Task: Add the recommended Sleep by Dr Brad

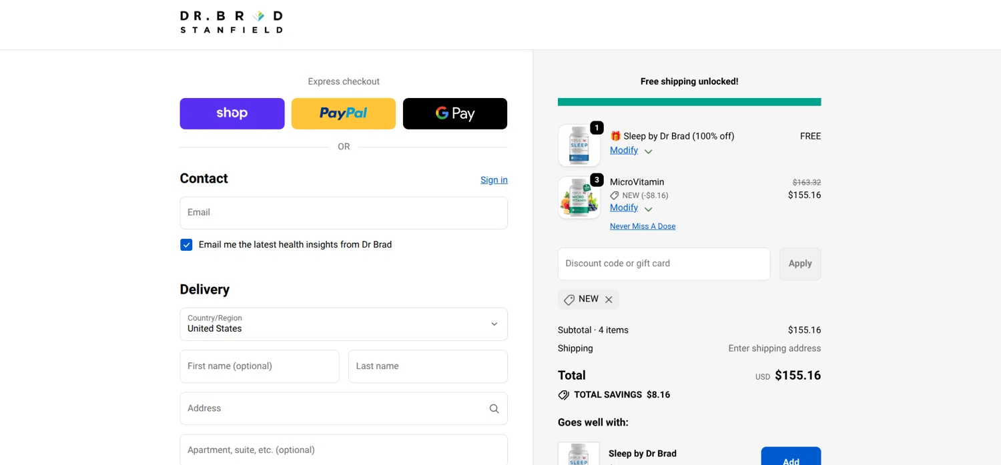Action: [x=791, y=456]
